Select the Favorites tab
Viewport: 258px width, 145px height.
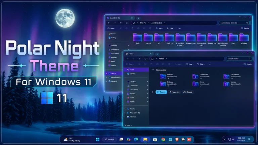click(x=174, y=92)
